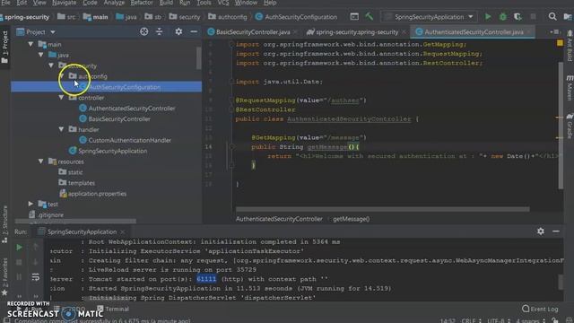Click getMessage() in editor breadcrumb

(x=351, y=219)
